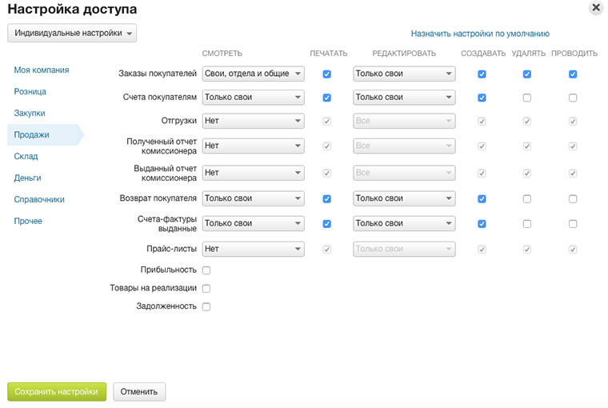The width and height of the screenshot is (608, 408).
Task: Toggle post permission for Возврат покупателя
Action: coord(573,198)
